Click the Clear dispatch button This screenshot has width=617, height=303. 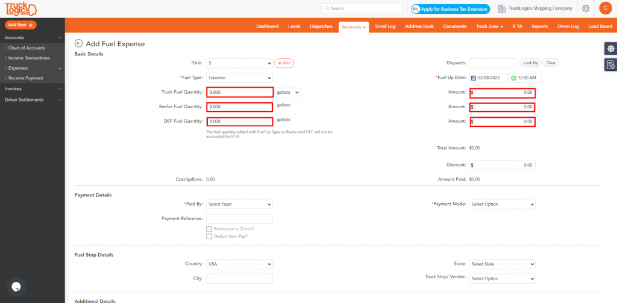tap(551, 63)
